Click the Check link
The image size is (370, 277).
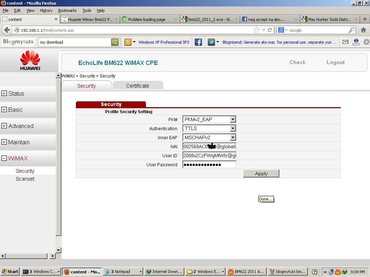pos(297,62)
